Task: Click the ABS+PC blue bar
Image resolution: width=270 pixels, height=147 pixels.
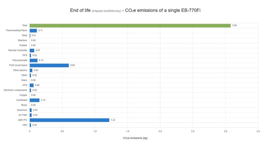Action: (69, 120)
